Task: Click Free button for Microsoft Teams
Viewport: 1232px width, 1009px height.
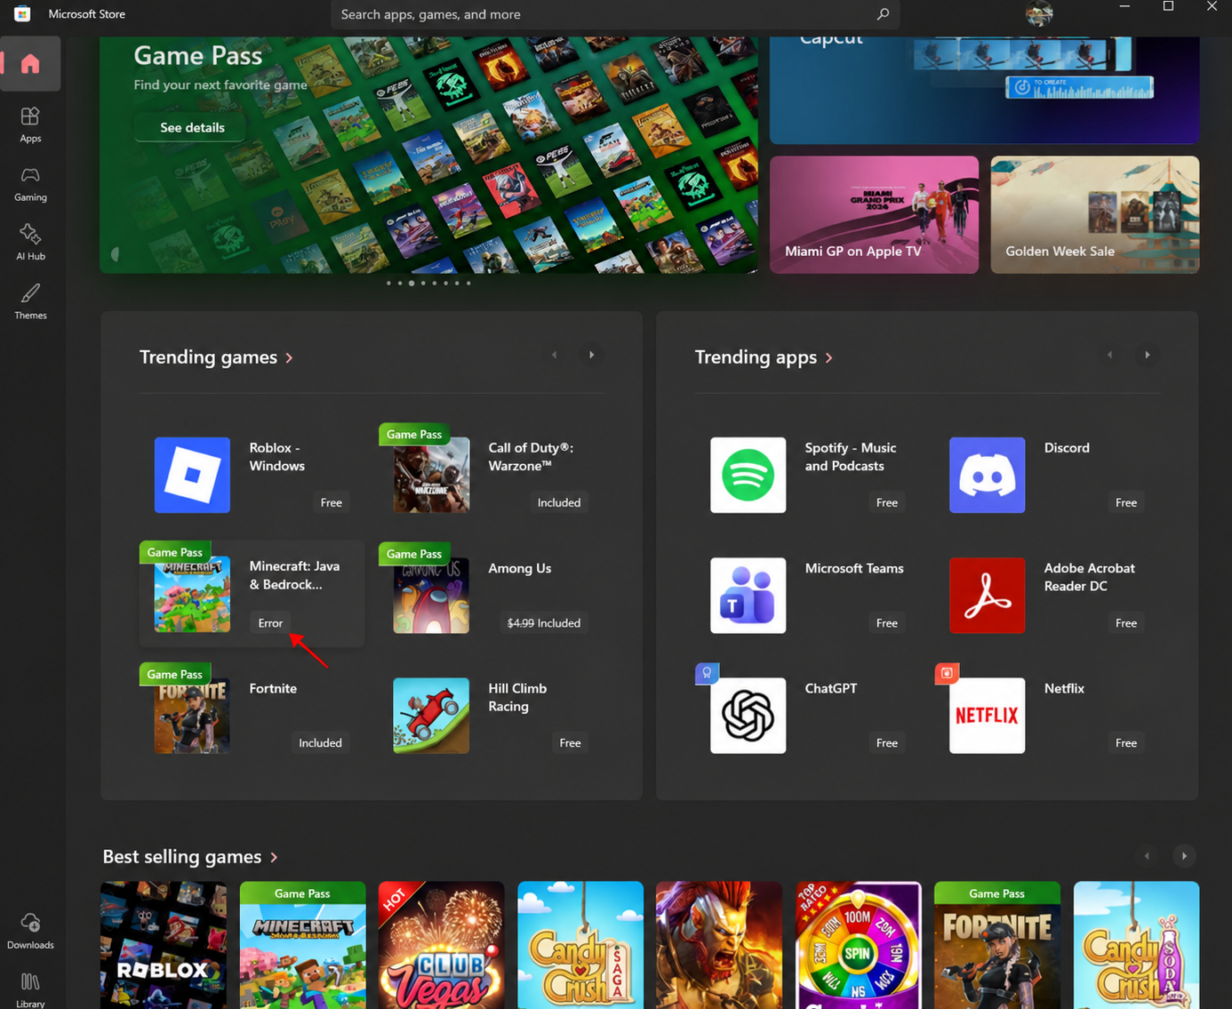Action: pos(886,623)
